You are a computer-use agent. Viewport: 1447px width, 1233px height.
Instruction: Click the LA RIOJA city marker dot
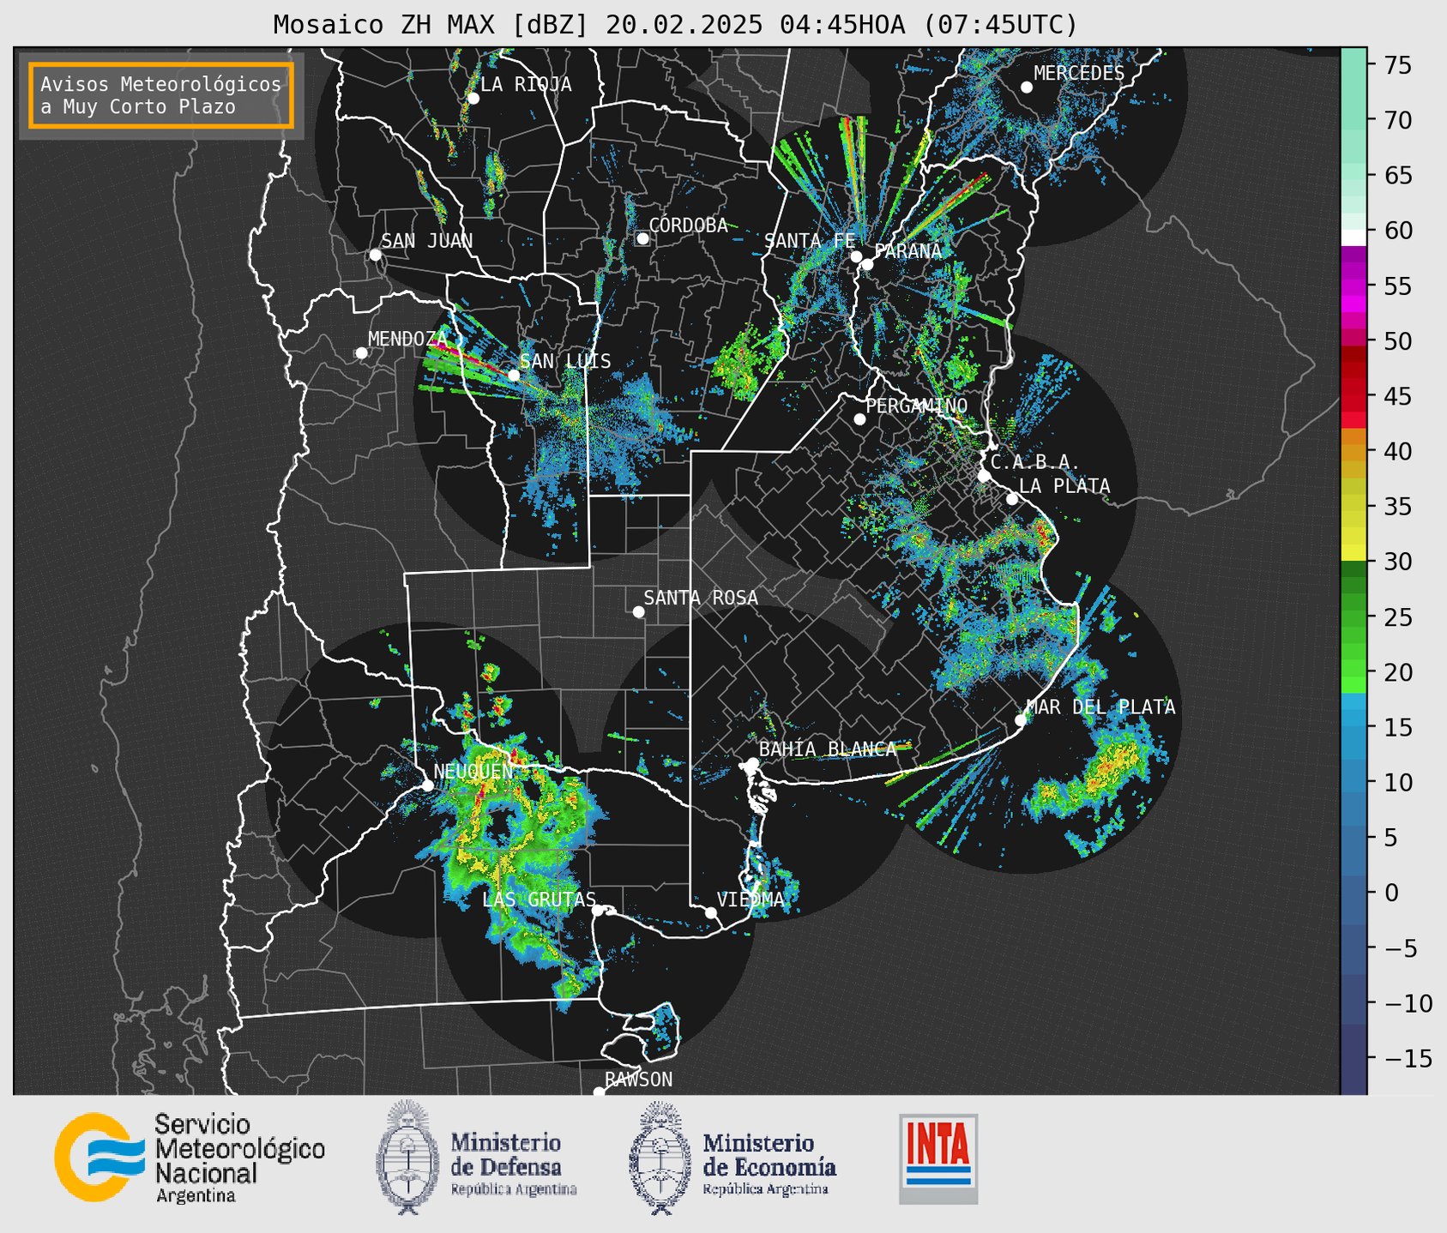473,99
